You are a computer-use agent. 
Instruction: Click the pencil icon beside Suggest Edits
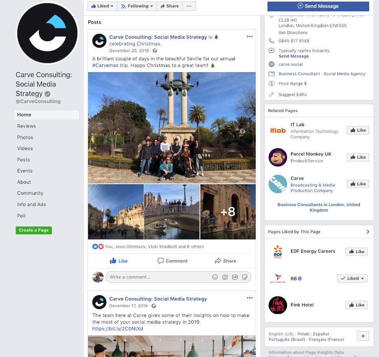coord(271,94)
